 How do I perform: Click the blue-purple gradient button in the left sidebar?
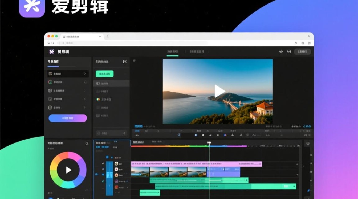68,118
